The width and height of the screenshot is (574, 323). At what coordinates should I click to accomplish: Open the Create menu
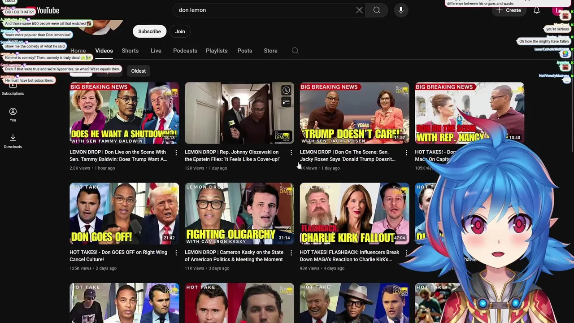click(x=509, y=10)
